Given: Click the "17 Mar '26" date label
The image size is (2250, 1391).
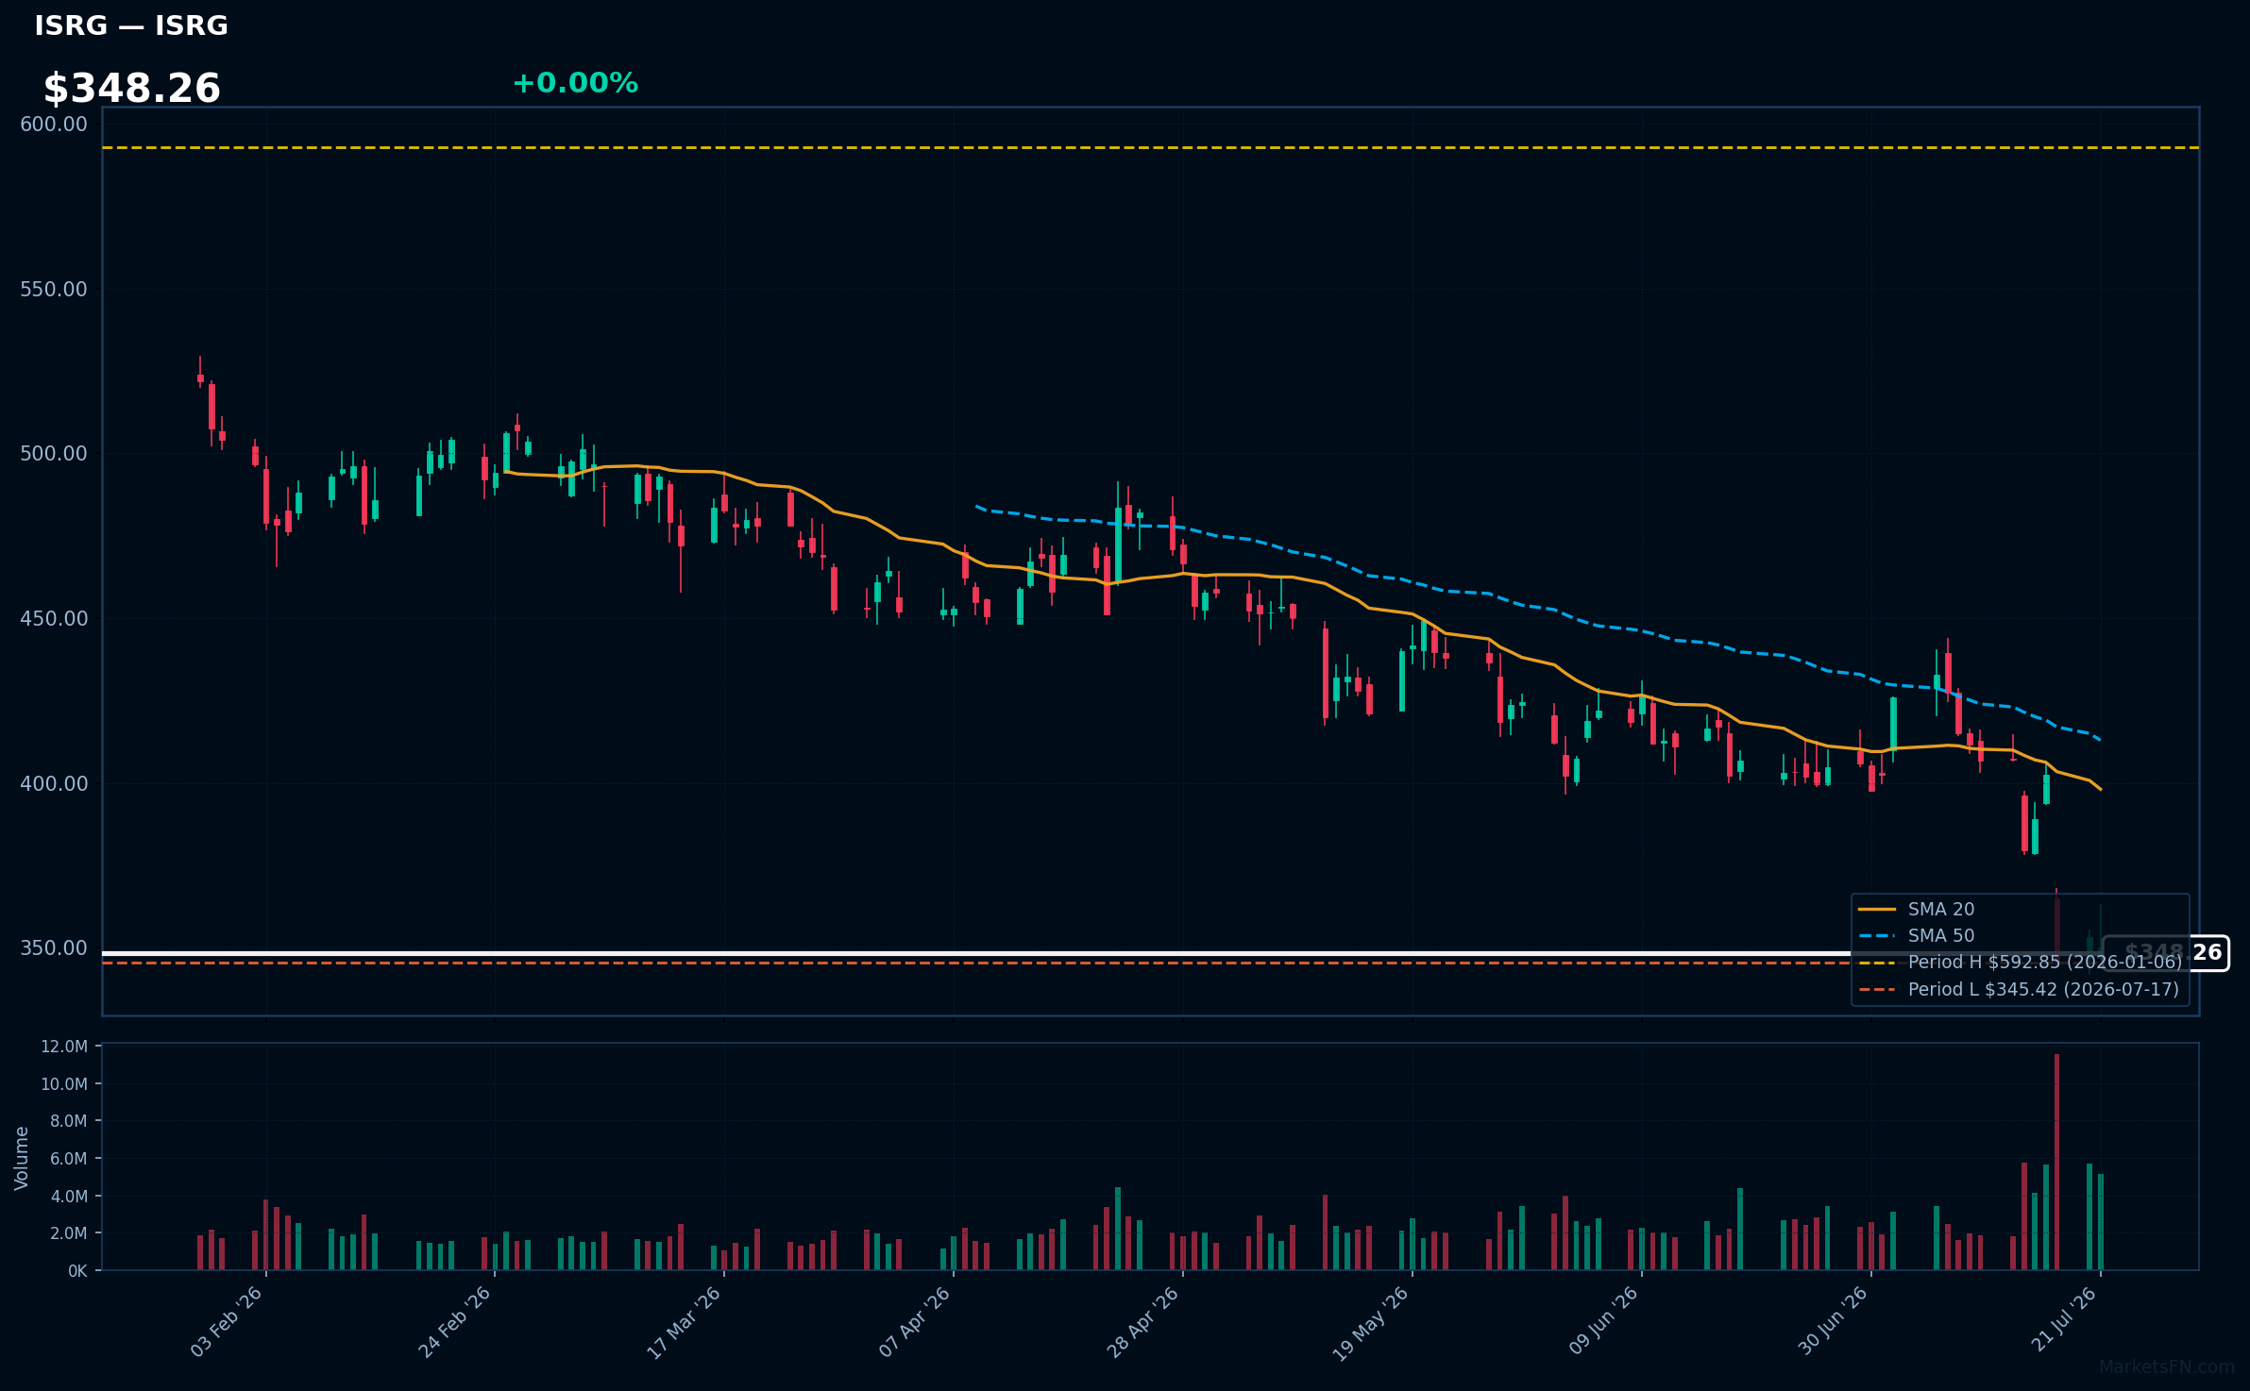Looking at the screenshot, I should (x=685, y=1322).
